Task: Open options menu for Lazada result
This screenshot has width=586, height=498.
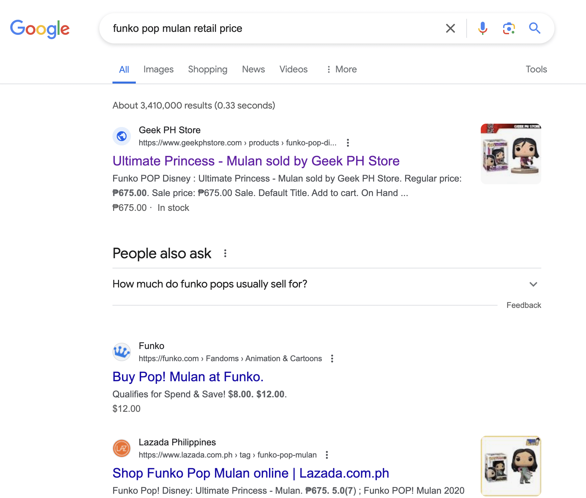Action: 327,455
